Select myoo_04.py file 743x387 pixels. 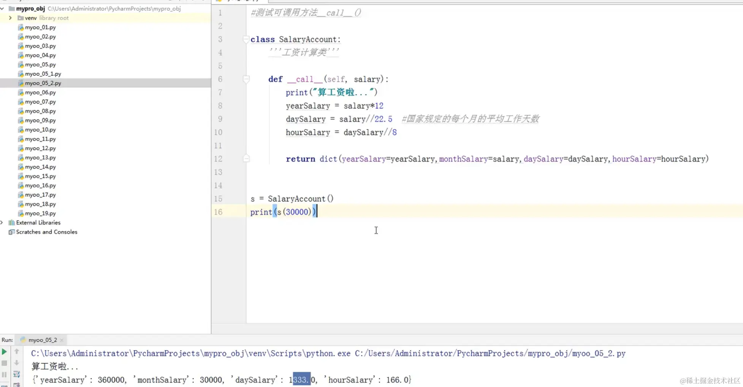pyautogui.click(x=40, y=55)
